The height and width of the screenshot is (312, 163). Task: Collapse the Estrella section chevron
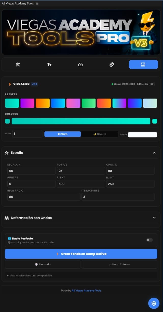(x=154, y=153)
